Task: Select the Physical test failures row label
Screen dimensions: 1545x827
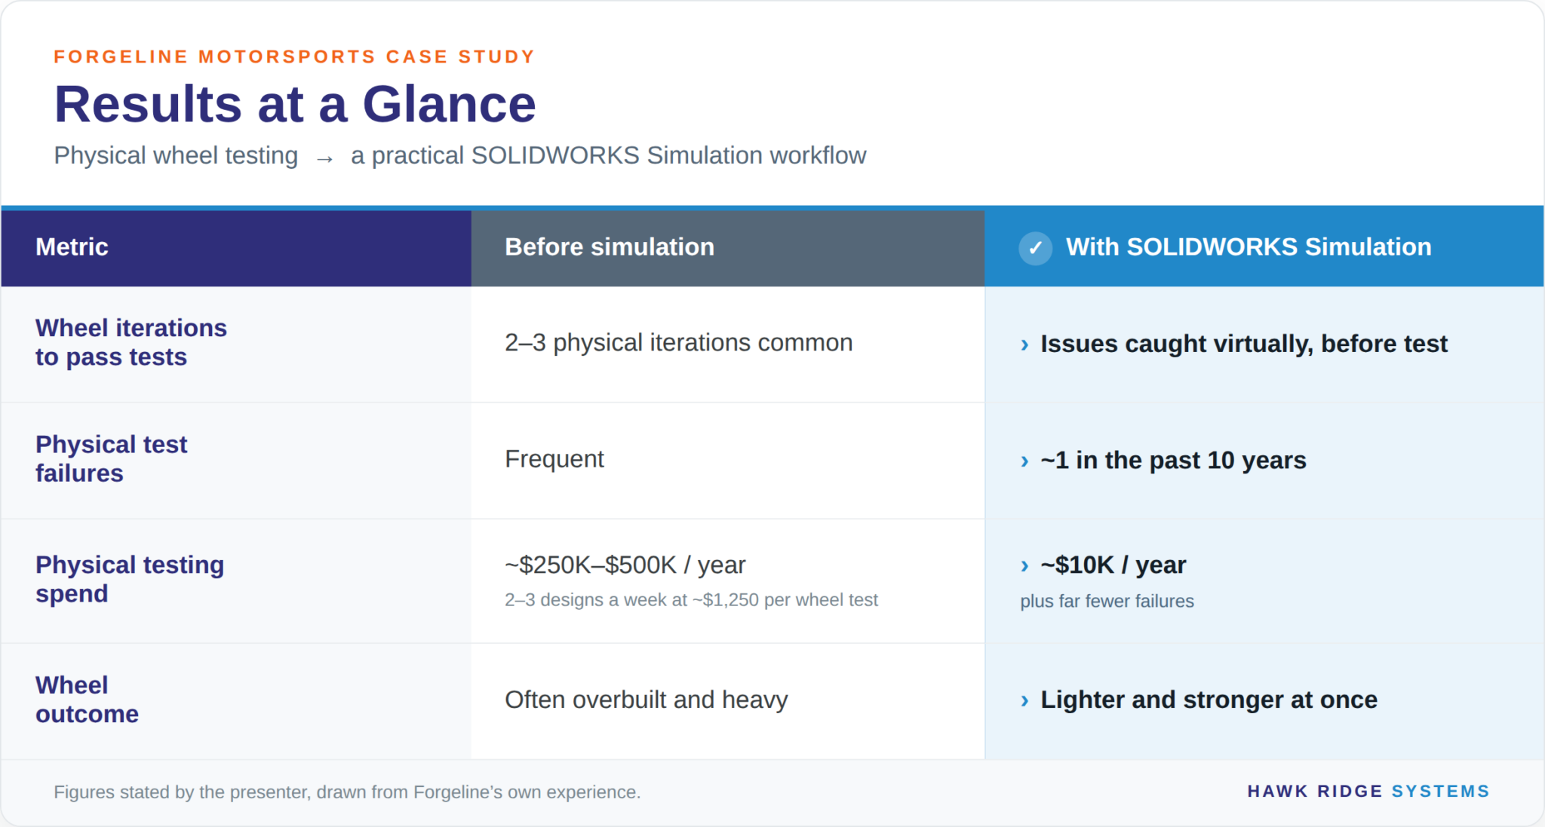Action: [x=111, y=458]
